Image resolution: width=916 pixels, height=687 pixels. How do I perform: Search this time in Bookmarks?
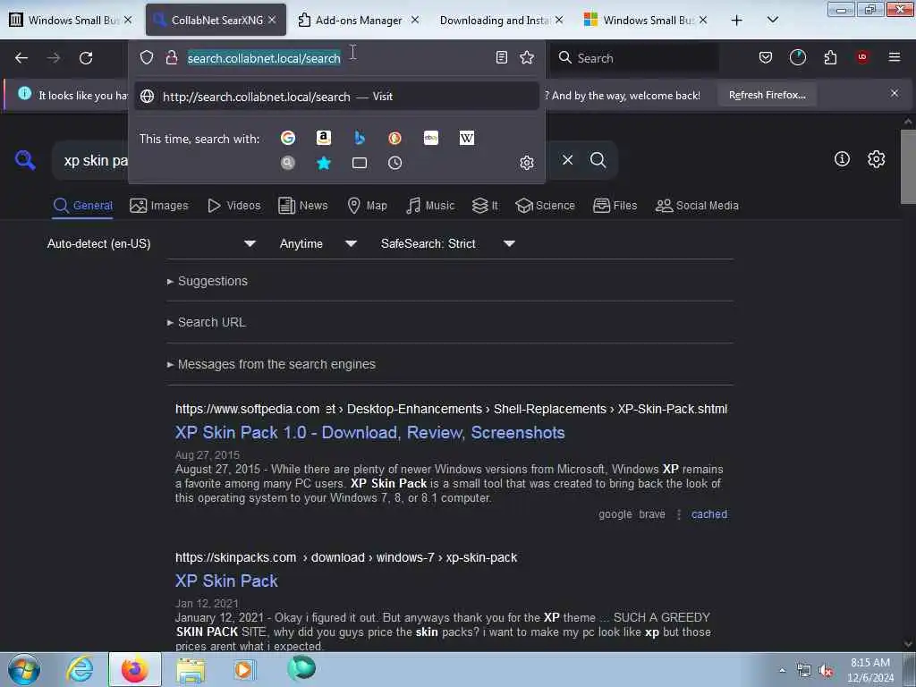click(324, 163)
